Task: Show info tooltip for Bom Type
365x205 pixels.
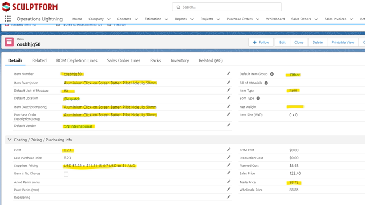Action: [258, 99]
